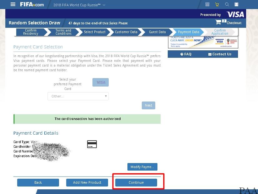This screenshot has width=258, height=194.
Task: Open the FAQ link
Action: pos(186,54)
